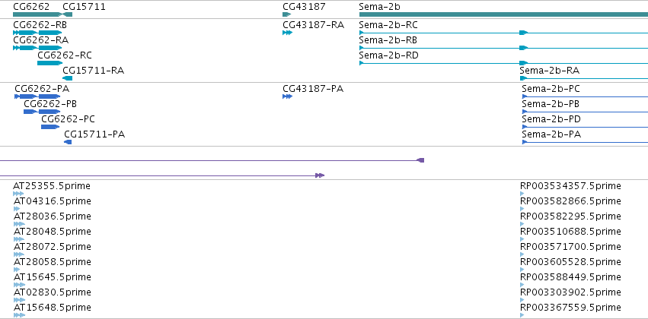Select protein CG6262-PB label
Image resolution: width=648 pixels, height=319 pixels.
point(50,104)
